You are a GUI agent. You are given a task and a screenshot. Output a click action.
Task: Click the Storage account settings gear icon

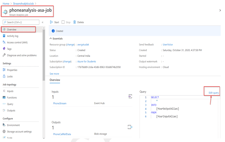click(4, 131)
